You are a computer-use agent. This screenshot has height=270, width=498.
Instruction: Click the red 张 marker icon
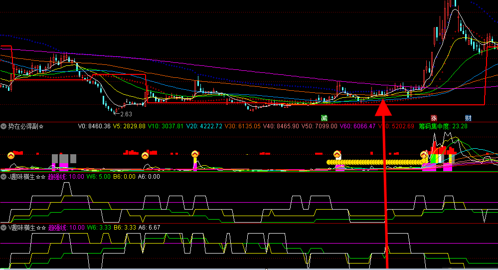tap(434, 118)
